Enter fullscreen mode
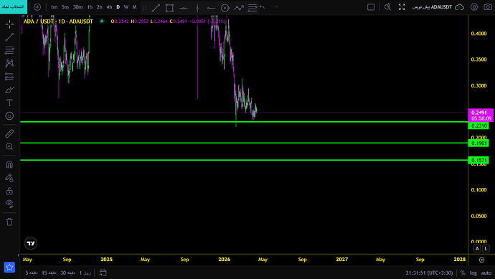The width and height of the screenshot is (495, 279). click(x=402, y=7)
